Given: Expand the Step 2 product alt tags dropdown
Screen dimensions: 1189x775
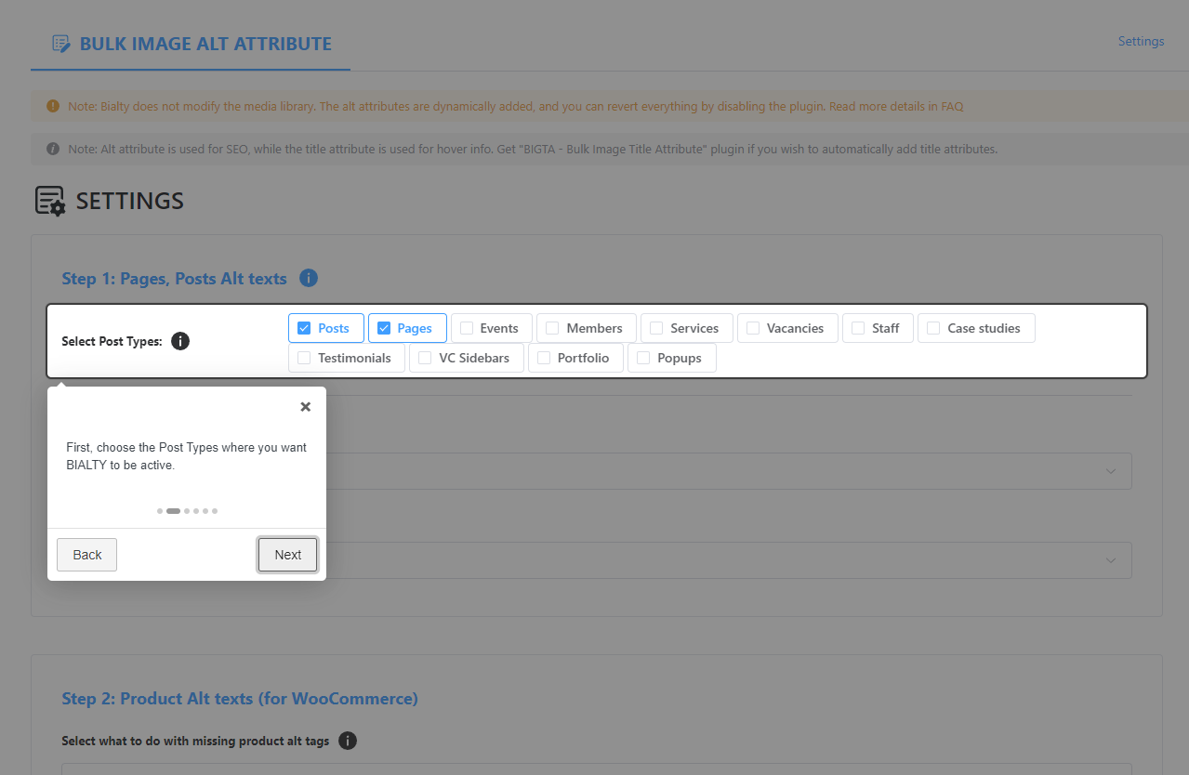Looking at the screenshot, I should click(x=595, y=771).
